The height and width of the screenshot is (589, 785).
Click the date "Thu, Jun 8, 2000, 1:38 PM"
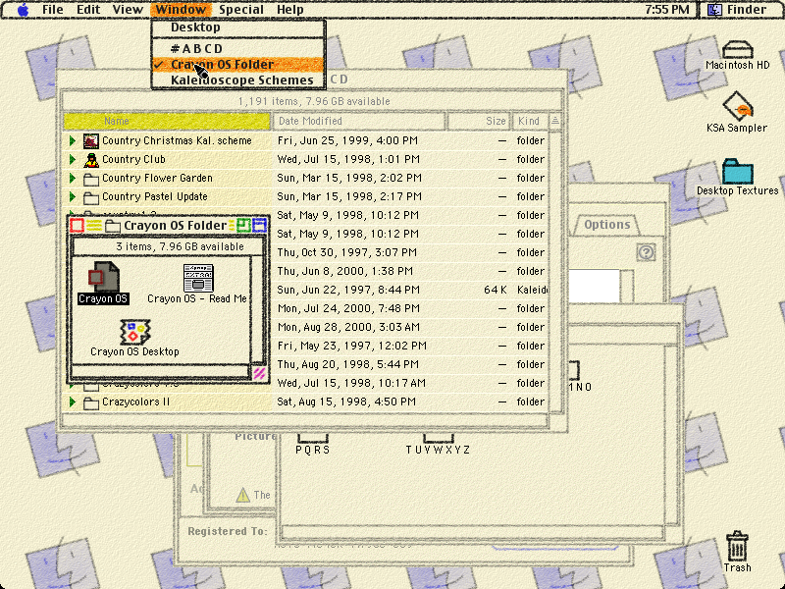[x=345, y=271]
